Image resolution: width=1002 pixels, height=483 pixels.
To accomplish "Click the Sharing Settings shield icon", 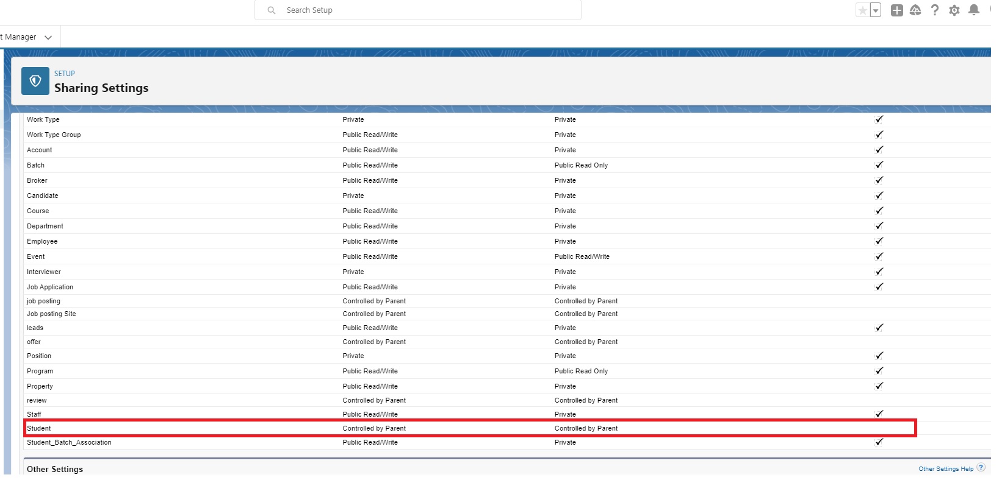I will (35, 81).
